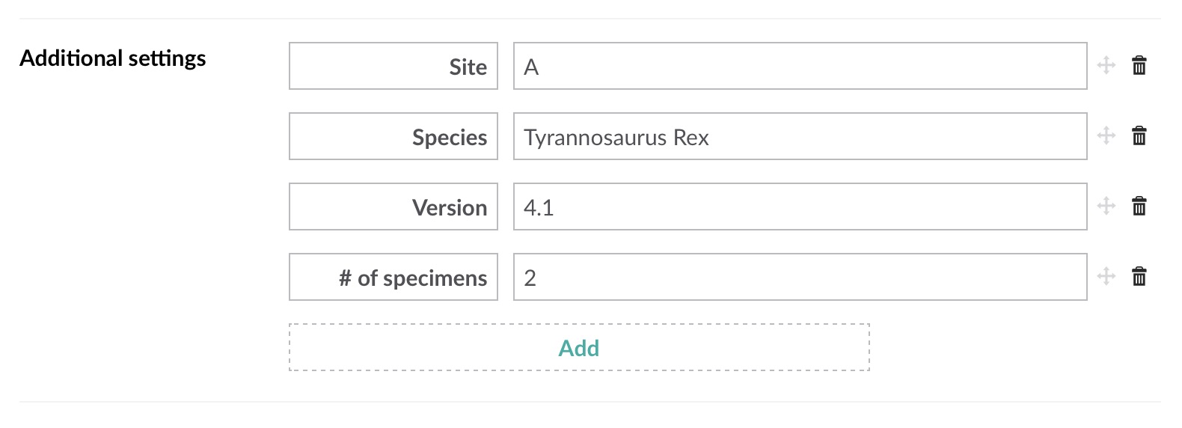Viewport: 1182px width, 428px height.
Task: Click inside the dashed Add box border
Action: click(579, 348)
